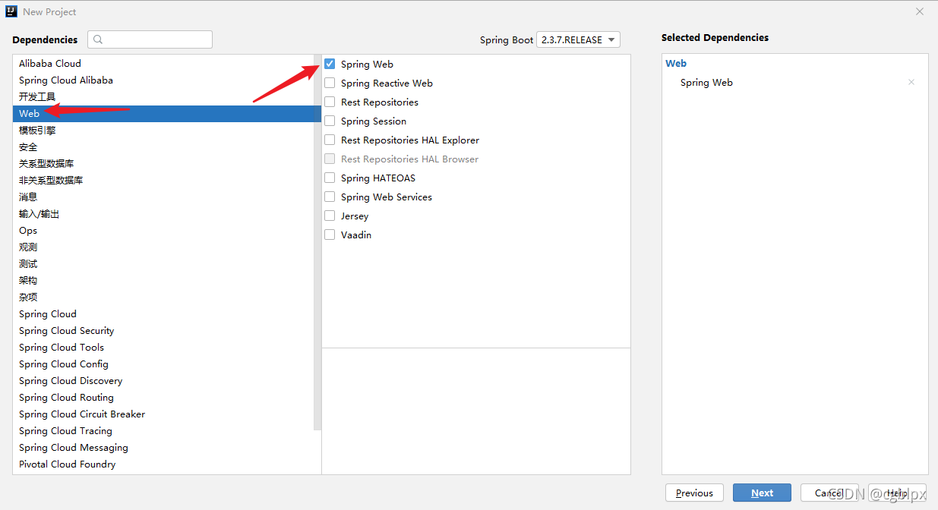
Task: Open the Pivotal Cloud Foundry category
Action: point(163,464)
